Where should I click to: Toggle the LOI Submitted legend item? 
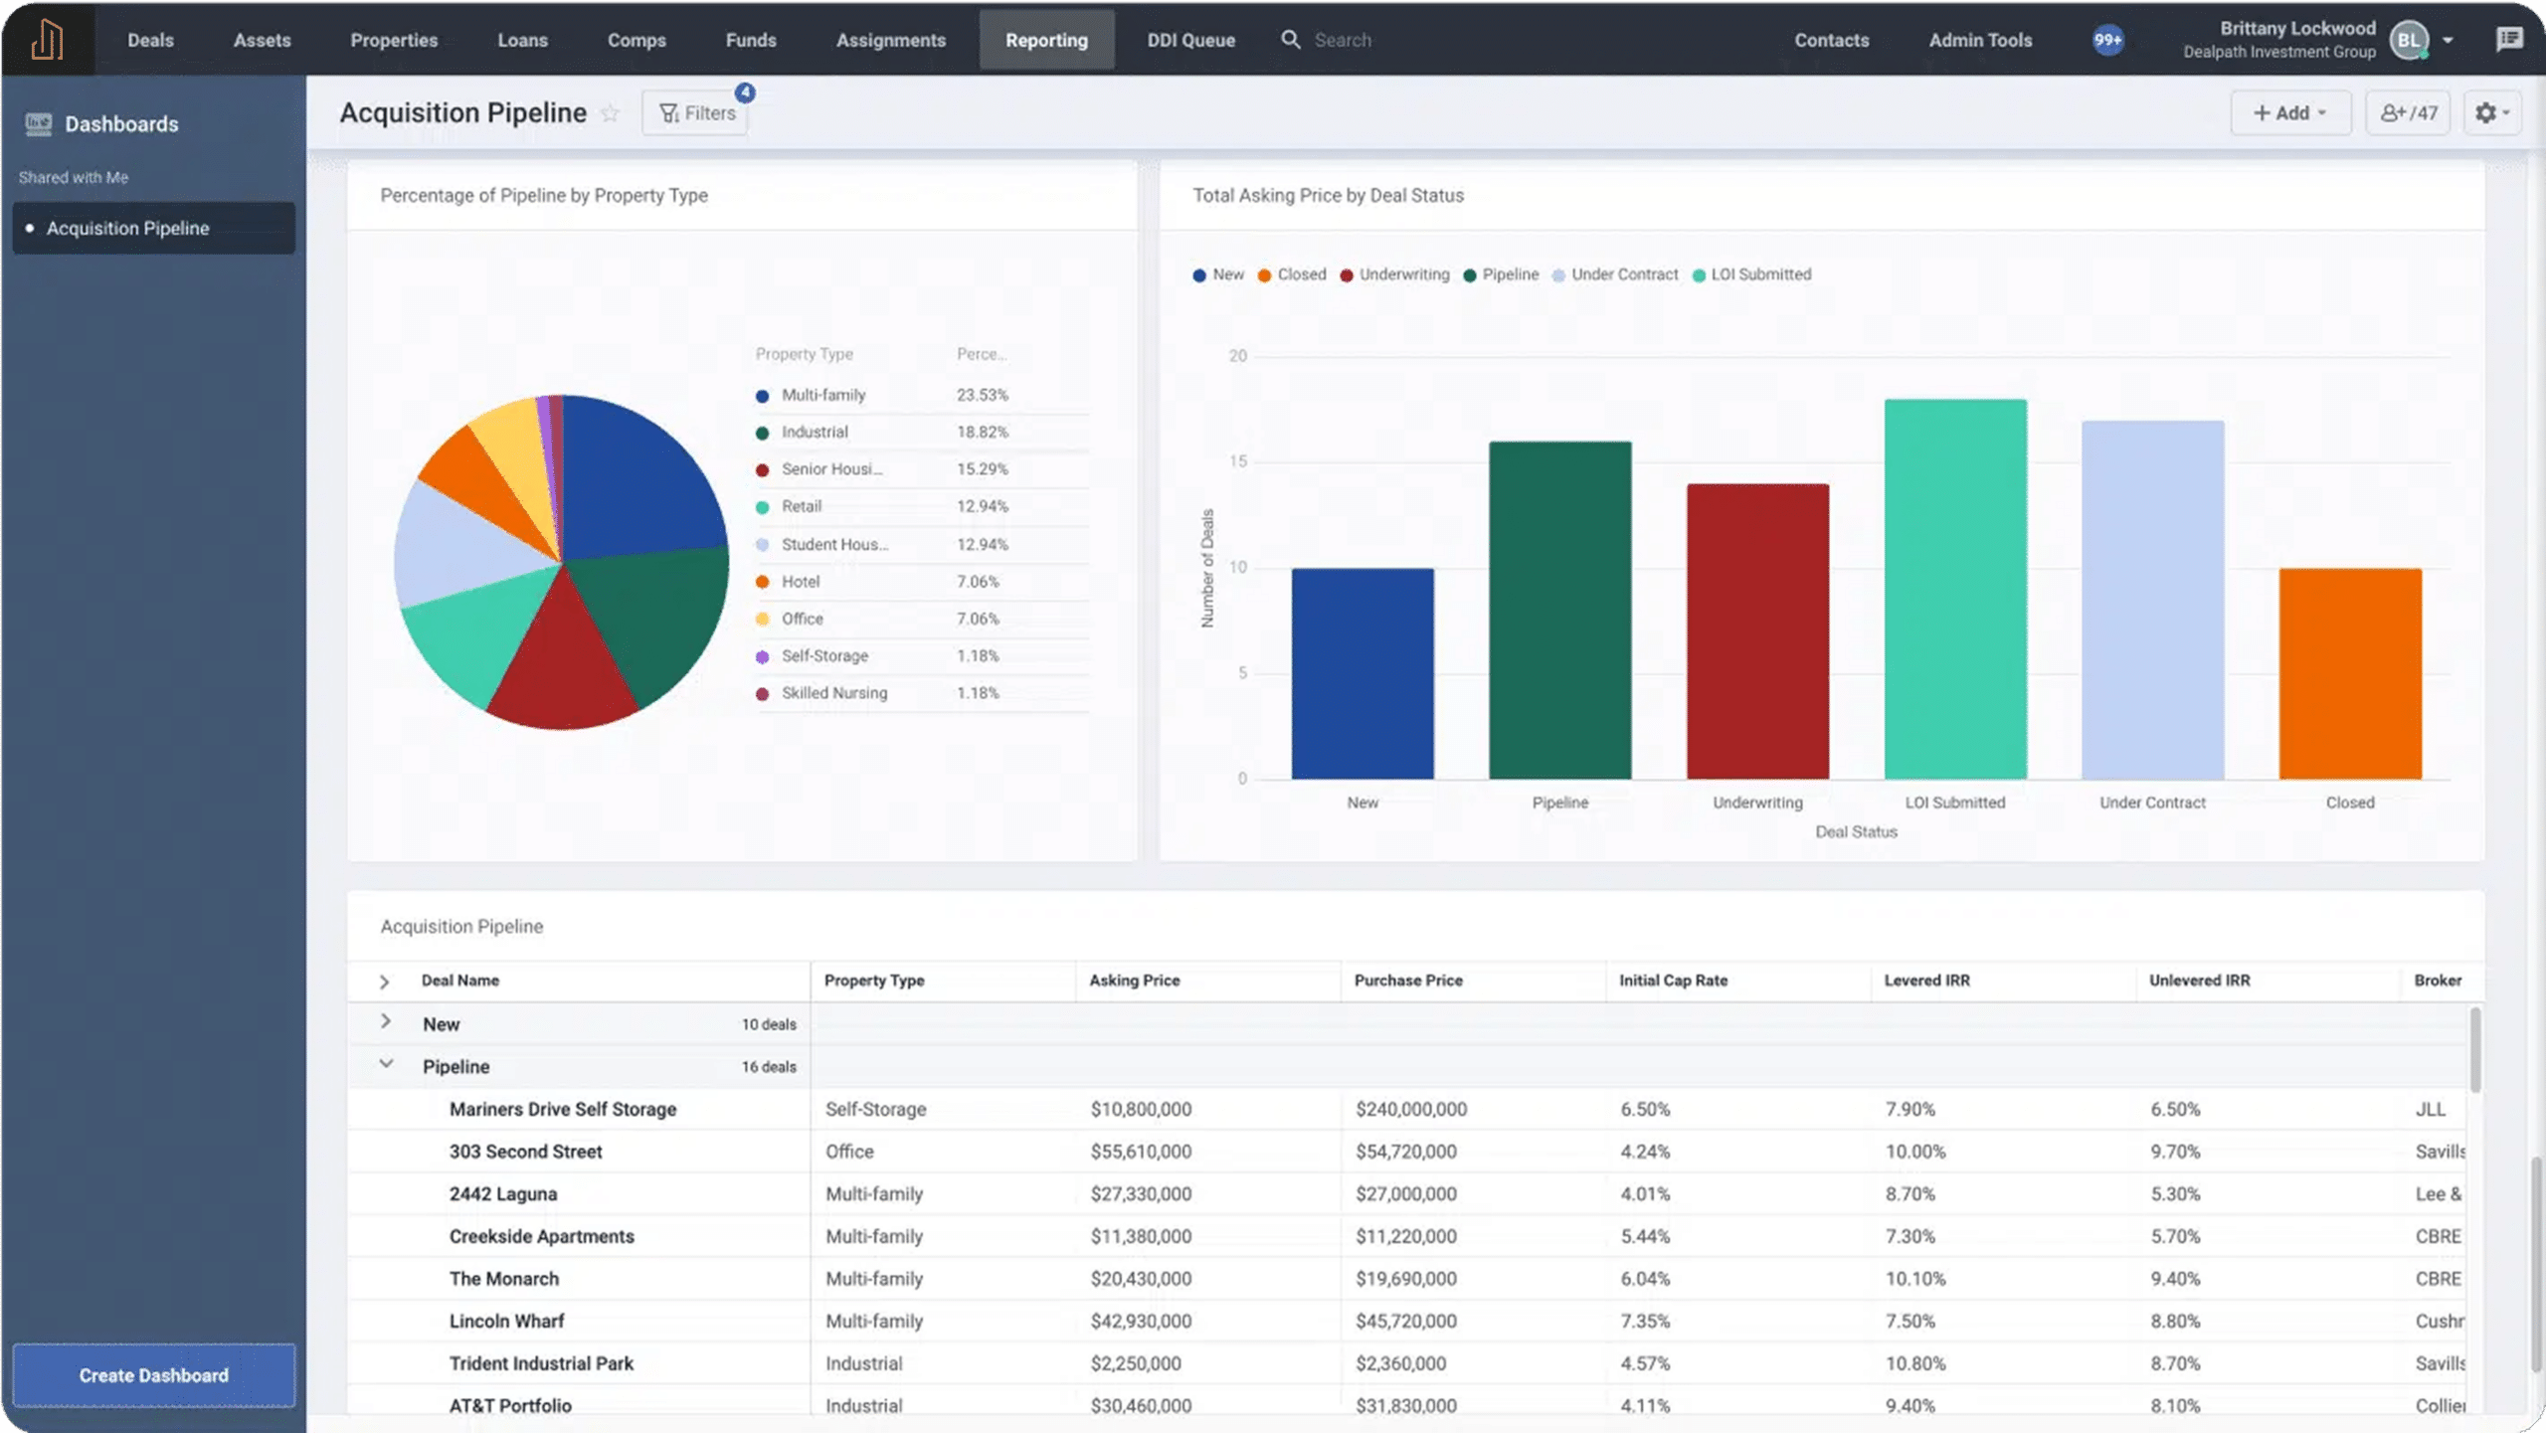(x=1752, y=274)
